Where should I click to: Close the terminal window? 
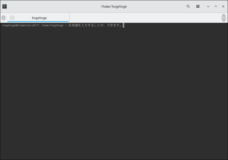tap(223, 6)
